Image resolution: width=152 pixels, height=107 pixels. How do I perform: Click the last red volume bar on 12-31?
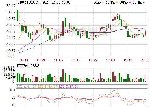146,78
